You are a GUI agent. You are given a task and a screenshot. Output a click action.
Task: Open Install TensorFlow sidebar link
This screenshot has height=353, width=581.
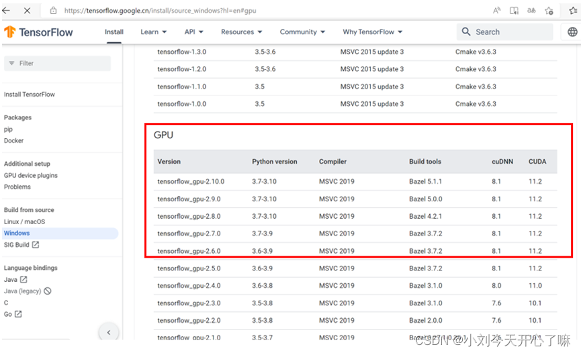tap(30, 95)
